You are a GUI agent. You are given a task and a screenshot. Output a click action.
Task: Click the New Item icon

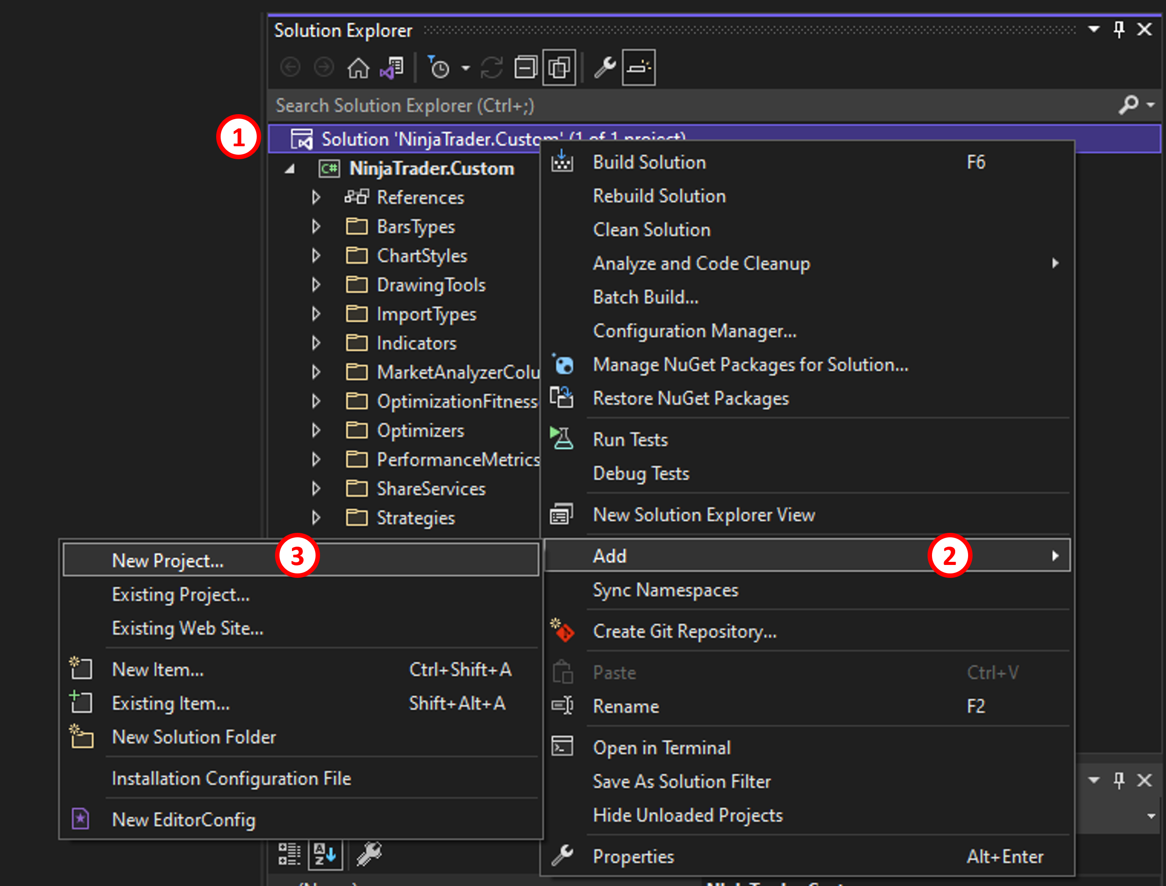pyautogui.click(x=81, y=668)
